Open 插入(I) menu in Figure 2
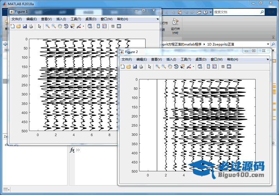279x195 pixels. pyautogui.click(x=171, y=59)
